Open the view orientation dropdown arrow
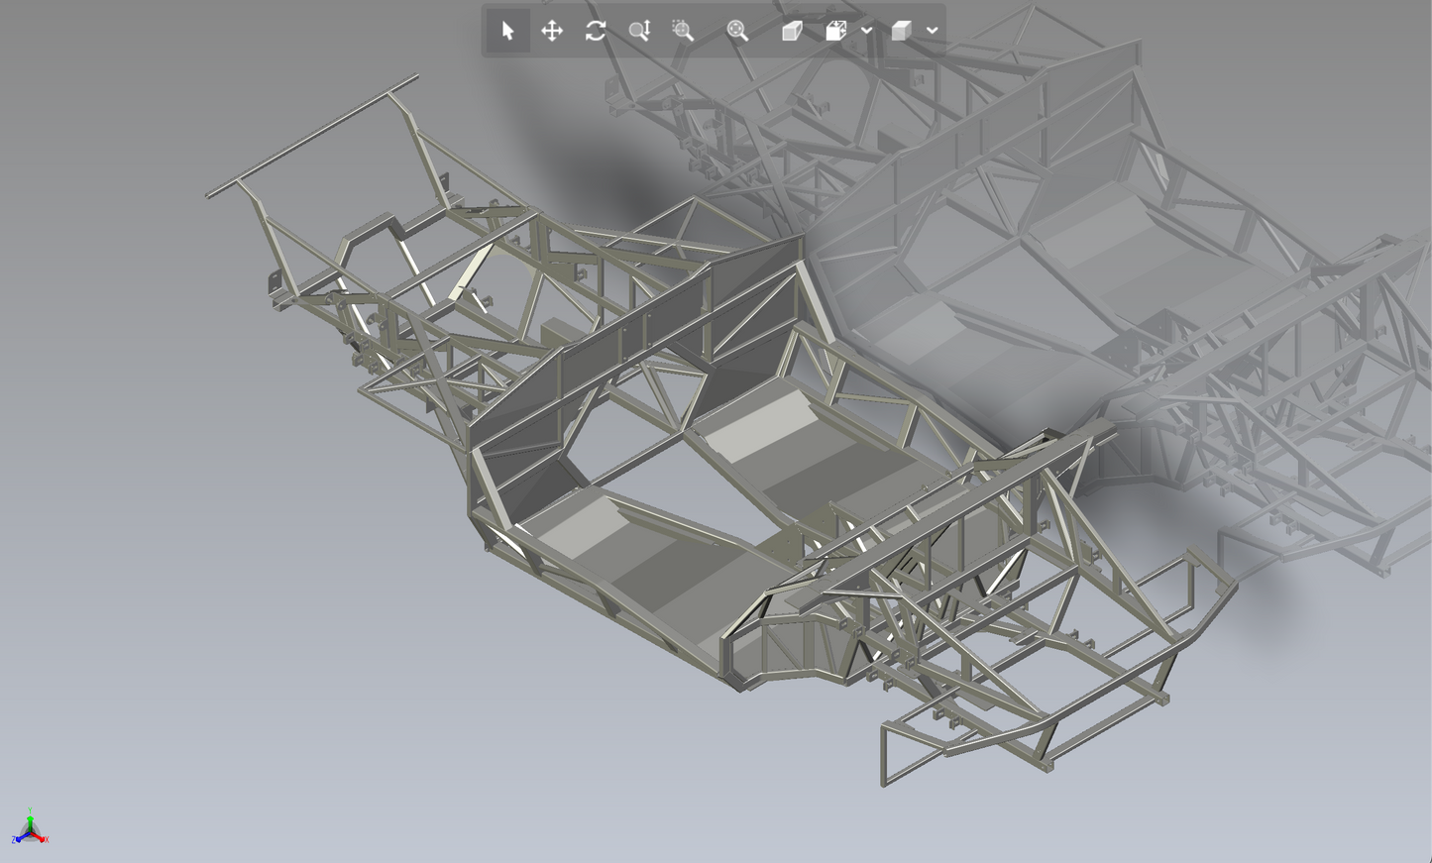 [x=867, y=31]
